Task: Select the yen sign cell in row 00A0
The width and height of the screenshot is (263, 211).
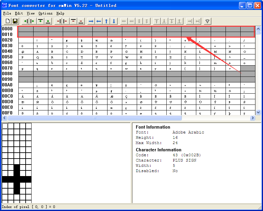Action: tap(100, 85)
